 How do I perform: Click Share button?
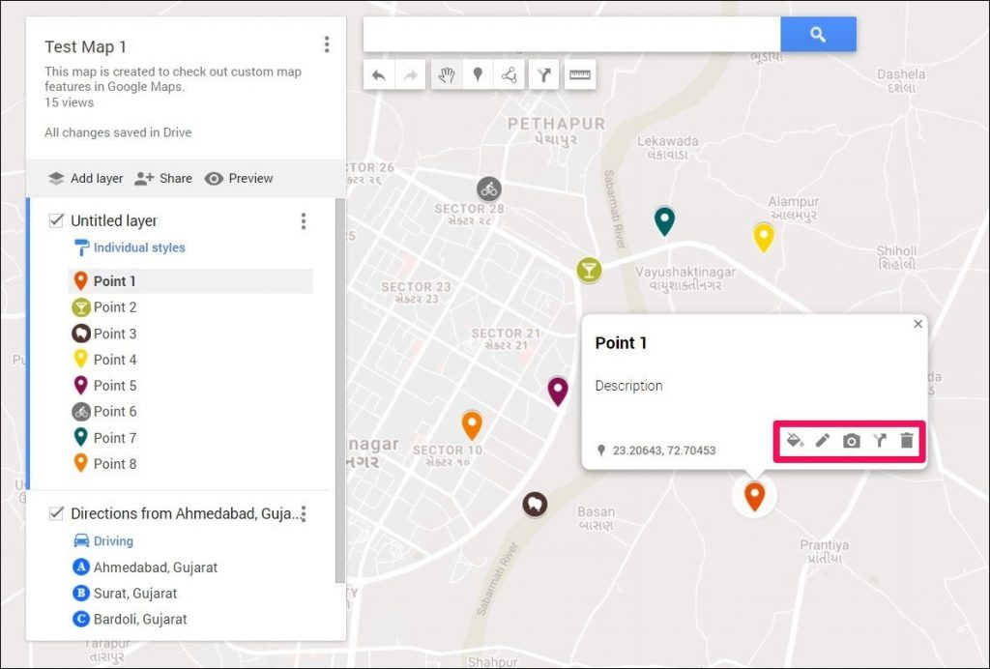[x=163, y=179]
